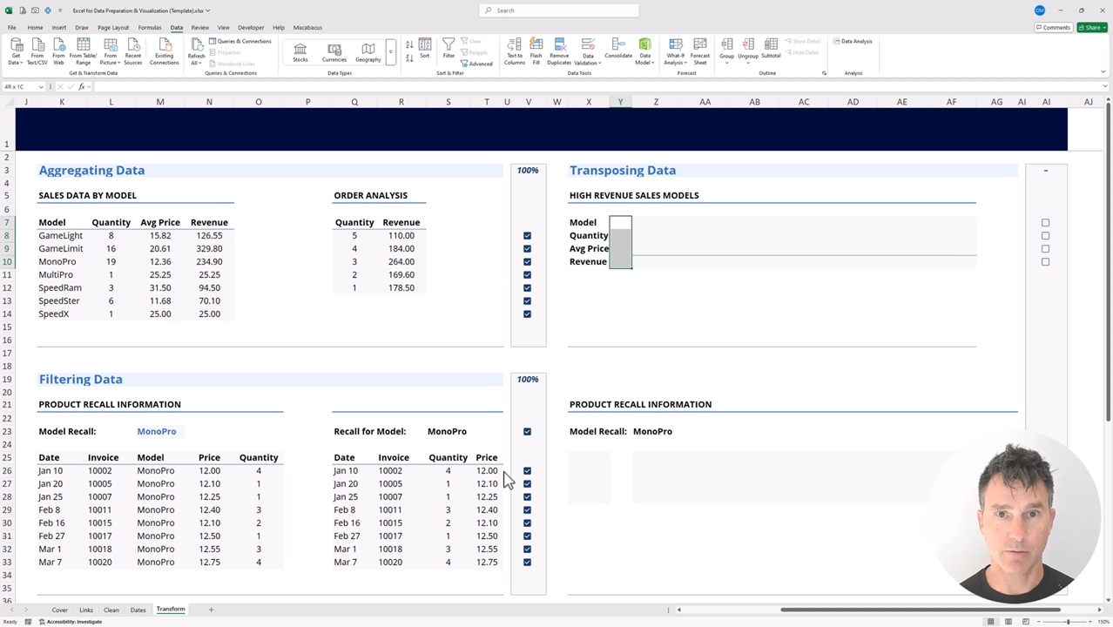Tick the empty checkbox beside Transposing Model row
This screenshot has width=1113, height=627.
coord(1045,223)
